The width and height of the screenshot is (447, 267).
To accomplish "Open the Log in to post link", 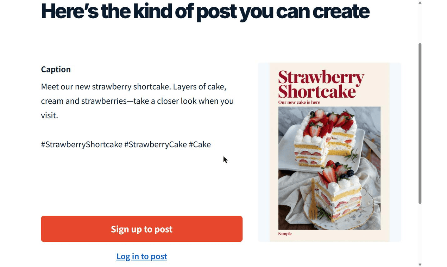I will (x=141, y=256).
